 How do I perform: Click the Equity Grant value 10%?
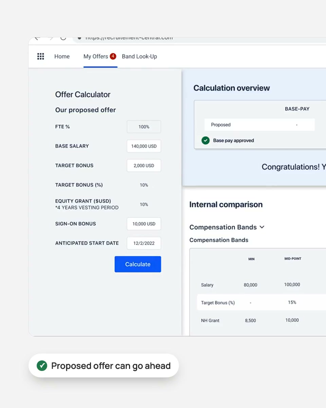(144, 204)
